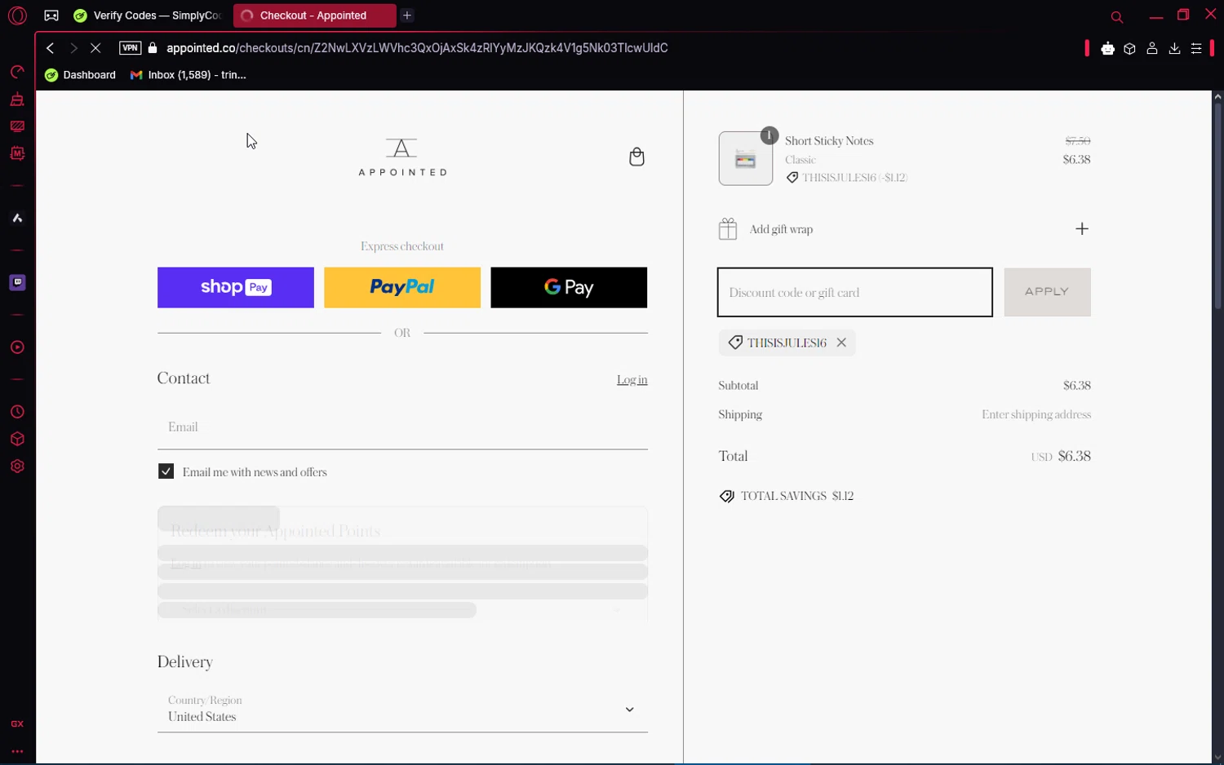Click the Log in link
1224x765 pixels.
click(x=632, y=379)
